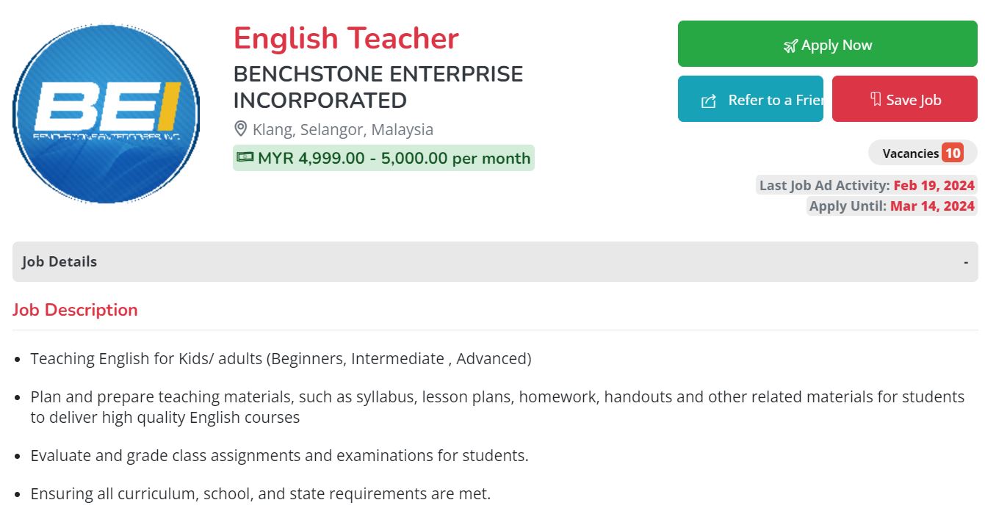Viewport: 985px width, 511px height.
Task: Click the Klang, Selangor, Malaysia location text
Action: pyautogui.click(x=343, y=130)
